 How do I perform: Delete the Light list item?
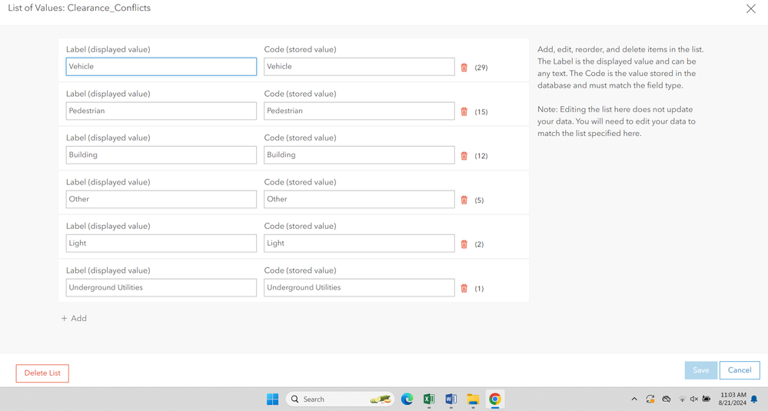464,244
